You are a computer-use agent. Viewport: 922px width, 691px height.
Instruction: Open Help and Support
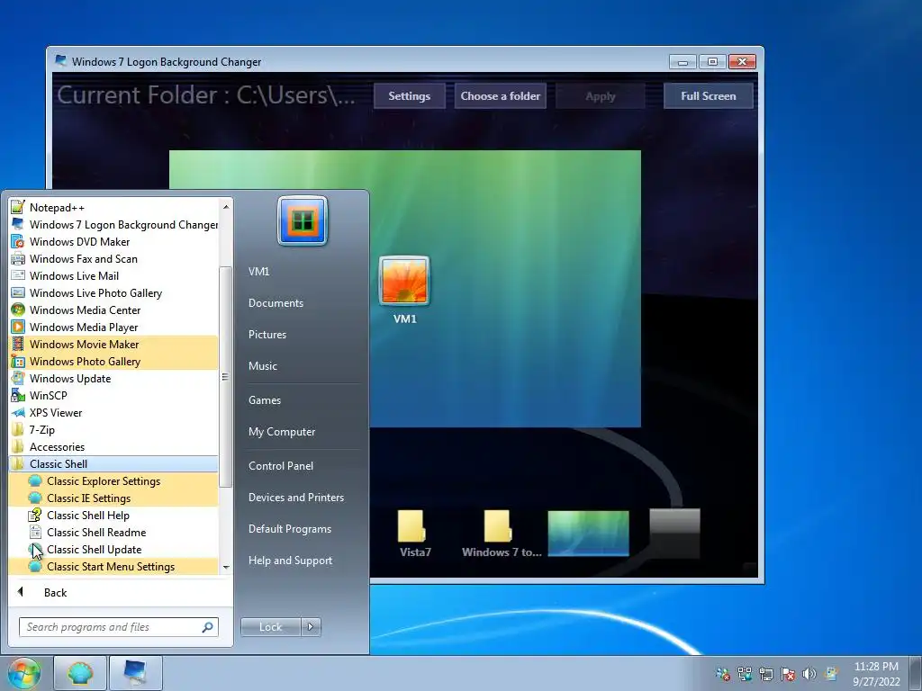(x=303, y=561)
